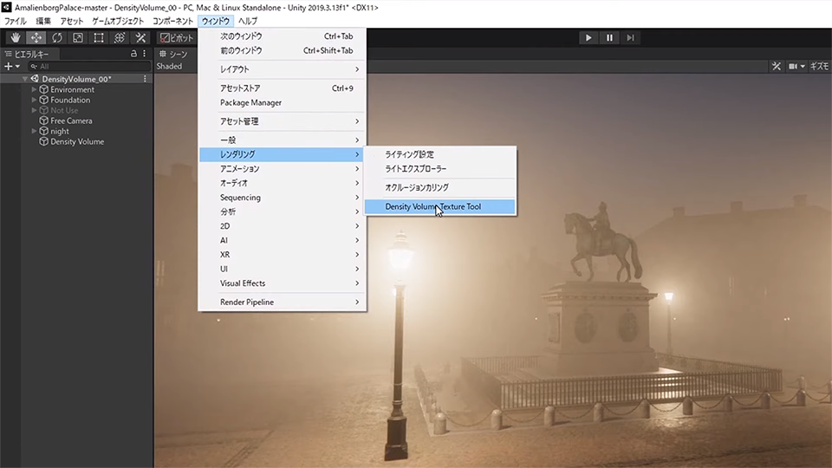Viewport: 832px width, 468px height.
Task: Open the create (+) dropdown in Hierarchy
Action: (11, 67)
